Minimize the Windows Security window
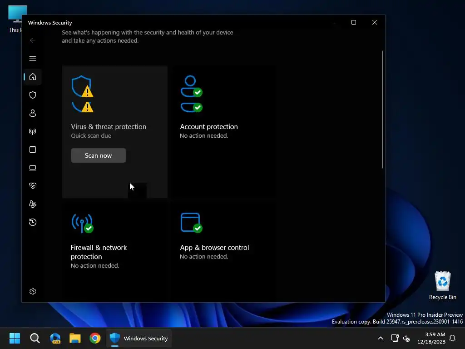Viewport: 465px width, 349px height. point(333,22)
